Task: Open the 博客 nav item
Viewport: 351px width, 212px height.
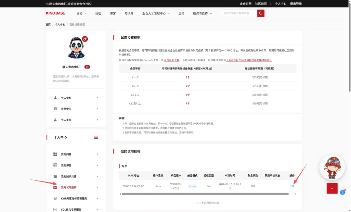Action: tap(113, 13)
